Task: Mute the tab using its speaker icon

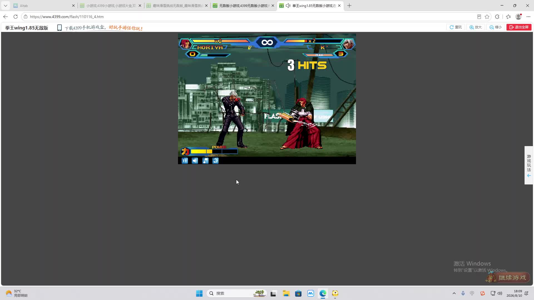Action: click(x=288, y=6)
